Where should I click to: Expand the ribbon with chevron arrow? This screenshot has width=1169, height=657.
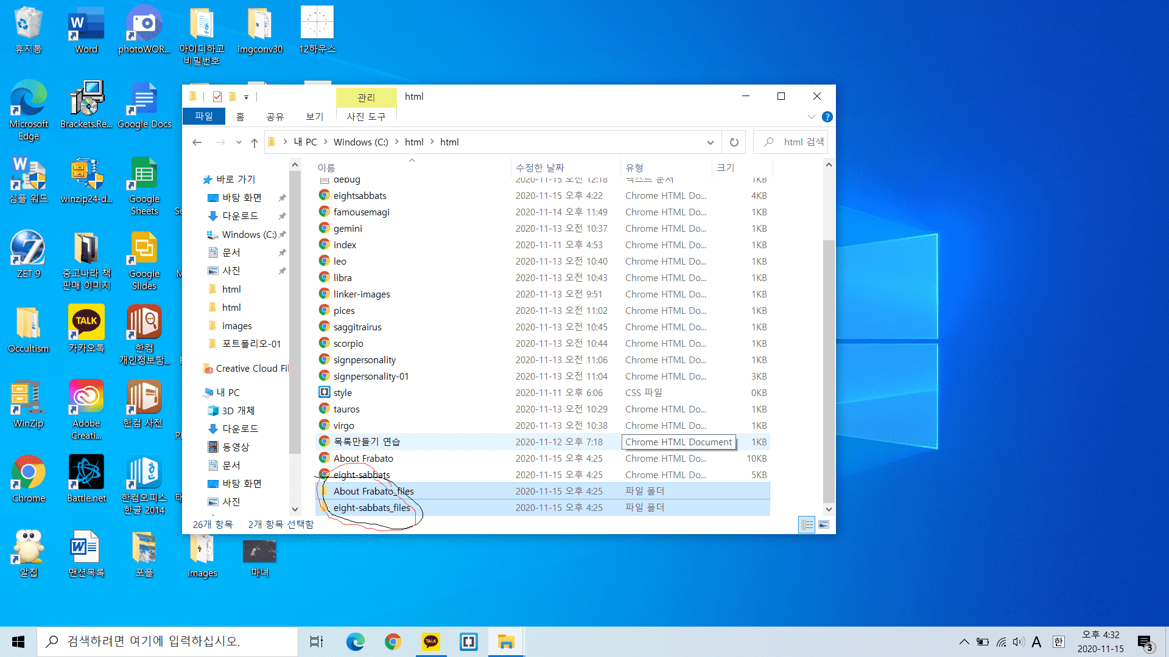(811, 117)
